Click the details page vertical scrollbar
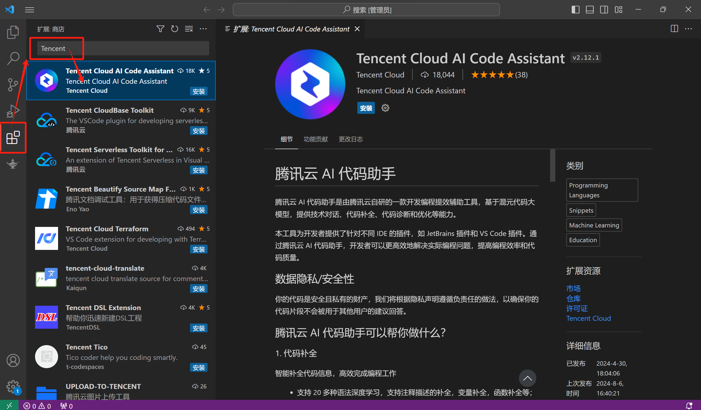The height and width of the screenshot is (410, 701). 553,166
